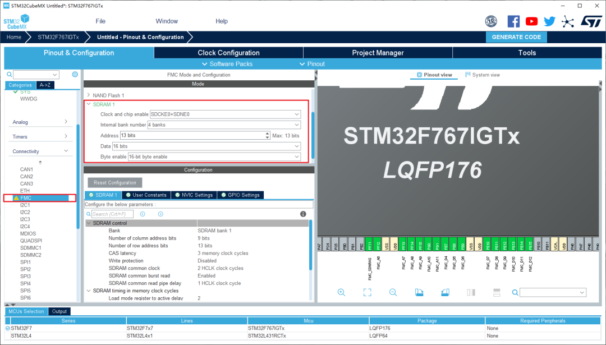Switch categories list to A->Z
606x345 pixels.
(45, 85)
